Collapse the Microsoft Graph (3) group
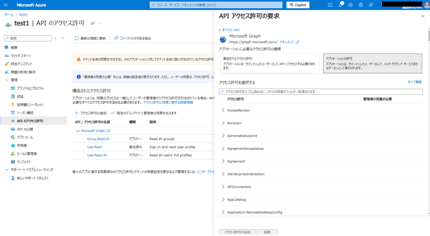430x236 pixels. click(x=78, y=131)
